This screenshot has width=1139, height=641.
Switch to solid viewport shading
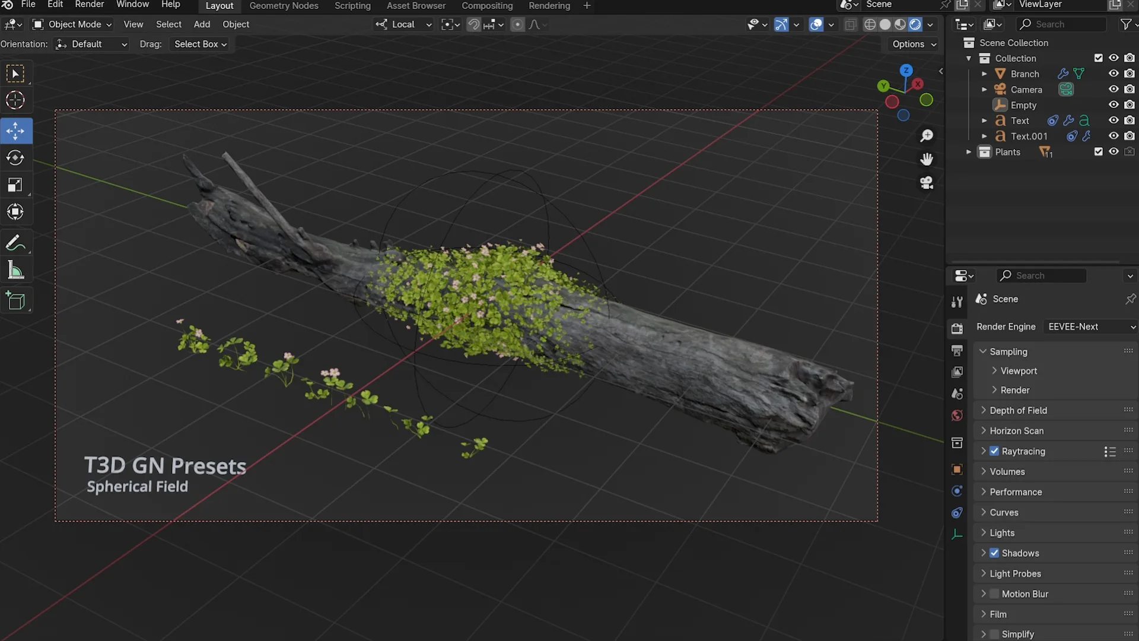pos(885,24)
